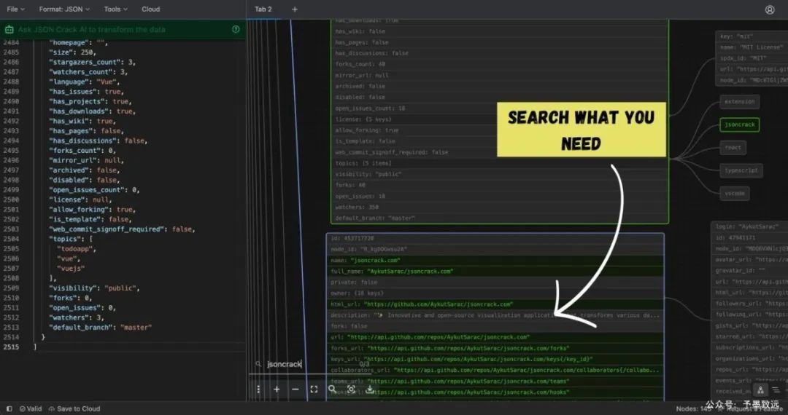This screenshot has height=415, width=788.
Task: Focus the Ask JSON Crack AI input
Action: click(x=123, y=30)
